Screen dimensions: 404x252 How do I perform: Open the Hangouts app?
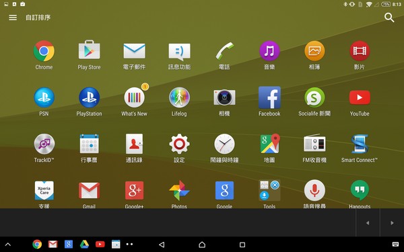[360, 191]
